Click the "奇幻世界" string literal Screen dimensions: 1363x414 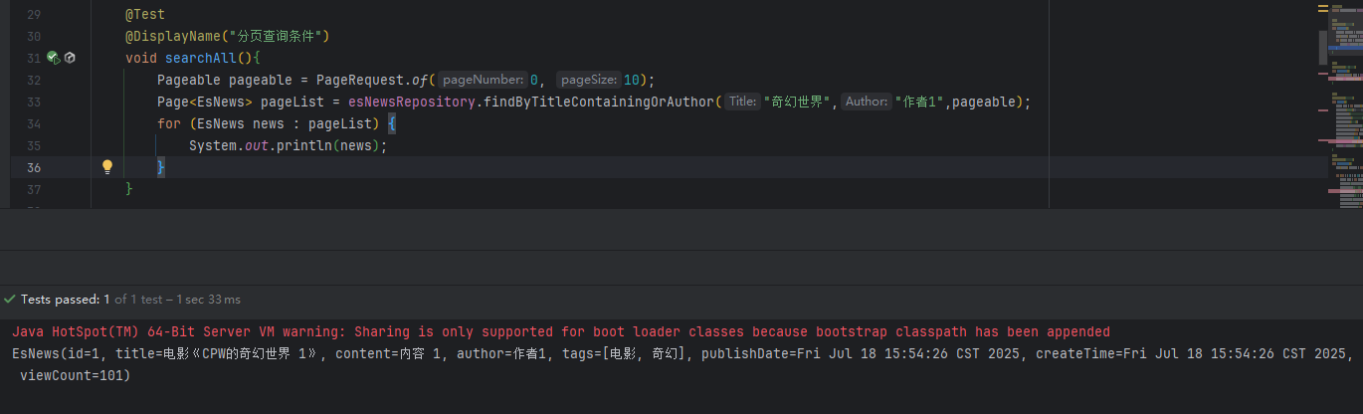(x=799, y=103)
